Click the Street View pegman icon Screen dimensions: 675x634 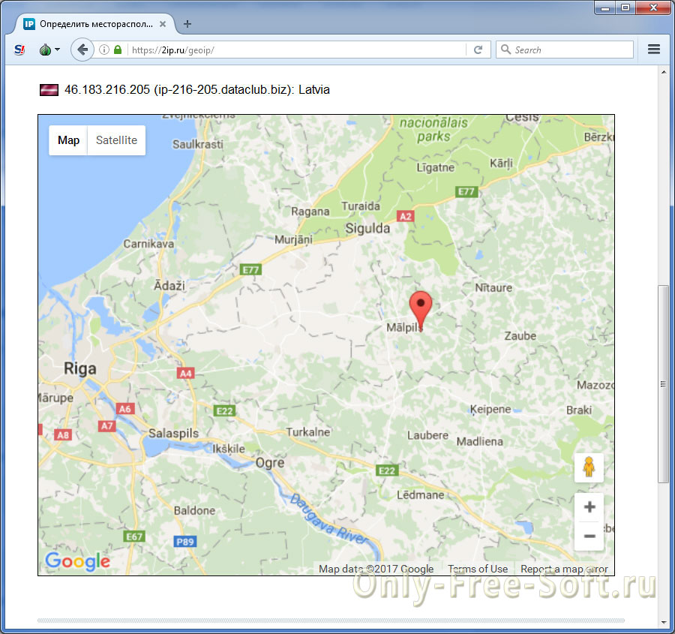(x=589, y=467)
